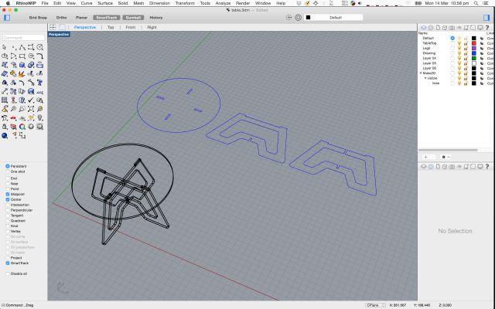Open the CPlane dropdown in status bar

click(x=375, y=305)
